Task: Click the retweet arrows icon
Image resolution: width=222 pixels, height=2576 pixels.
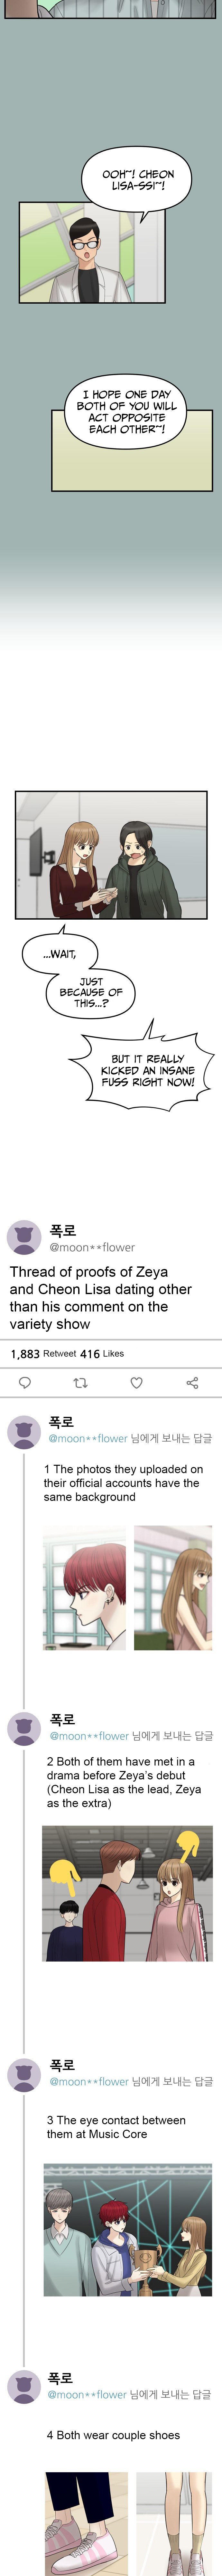Action: point(81,1382)
